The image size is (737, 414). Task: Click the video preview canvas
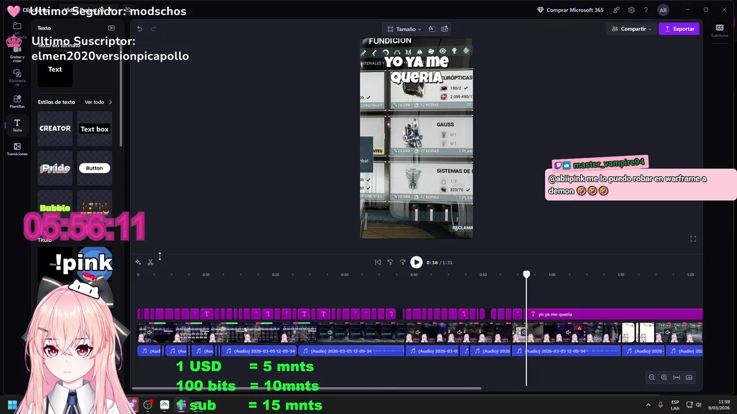click(x=416, y=138)
